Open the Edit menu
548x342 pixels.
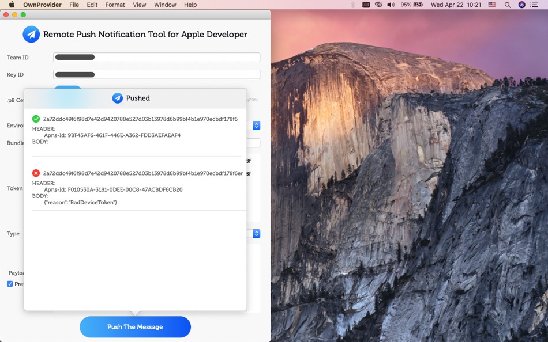92,5
